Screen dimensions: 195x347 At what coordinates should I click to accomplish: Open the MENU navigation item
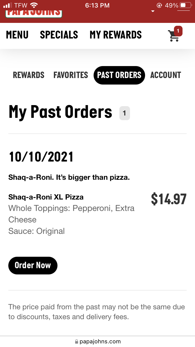point(17,35)
